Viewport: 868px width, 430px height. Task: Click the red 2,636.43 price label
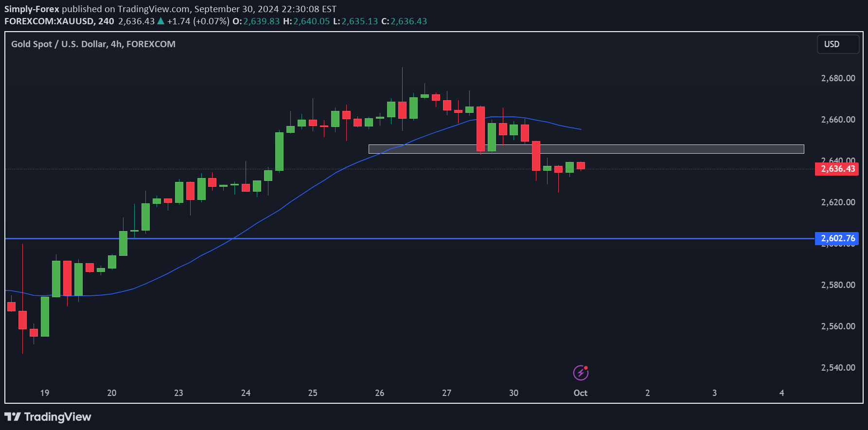[837, 169]
